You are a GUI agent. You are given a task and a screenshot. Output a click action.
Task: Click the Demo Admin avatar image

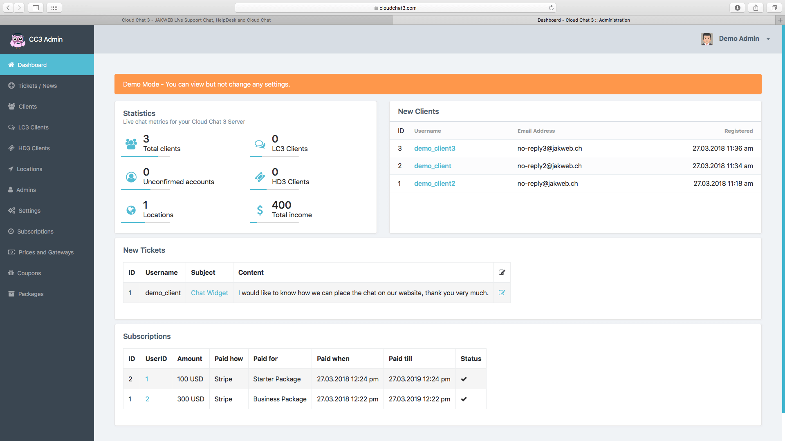pos(707,39)
